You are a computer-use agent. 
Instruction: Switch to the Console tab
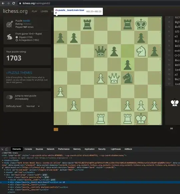point(28,149)
